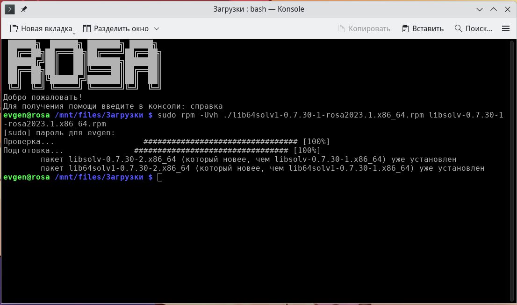Click 'пакет lib64solv1-0.7.30-2.x86_64' message line

click(x=262, y=168)
